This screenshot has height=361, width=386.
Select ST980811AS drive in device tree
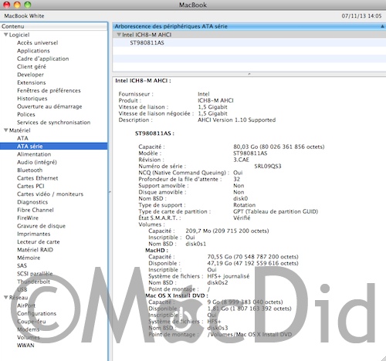click(x=147, y=43)
